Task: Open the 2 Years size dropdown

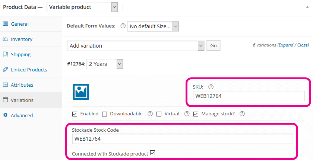Action: click(x=105, y=64)
